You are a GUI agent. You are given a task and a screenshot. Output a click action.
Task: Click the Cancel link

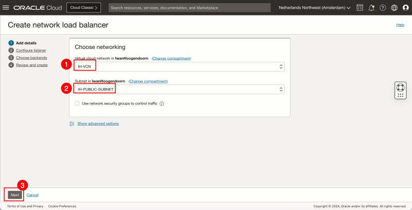click(32, 195)
